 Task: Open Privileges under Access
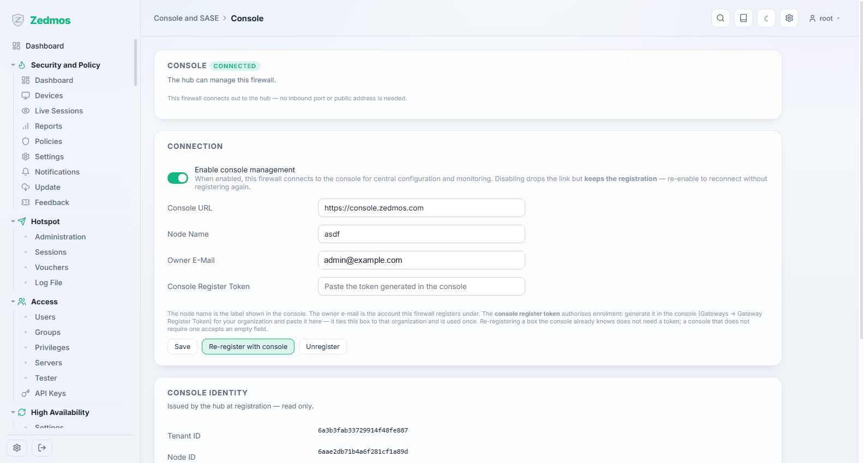(x=52, y=347)
